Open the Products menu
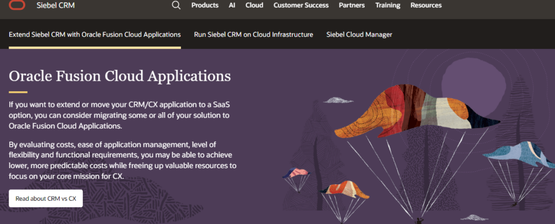Image resolution: width=555 pixels, height=224 pixels. point(204,5)
